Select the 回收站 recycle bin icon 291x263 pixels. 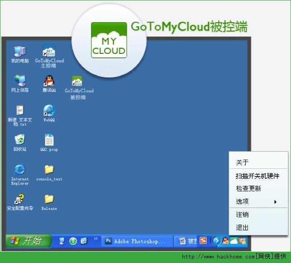[x=20, y=140]
